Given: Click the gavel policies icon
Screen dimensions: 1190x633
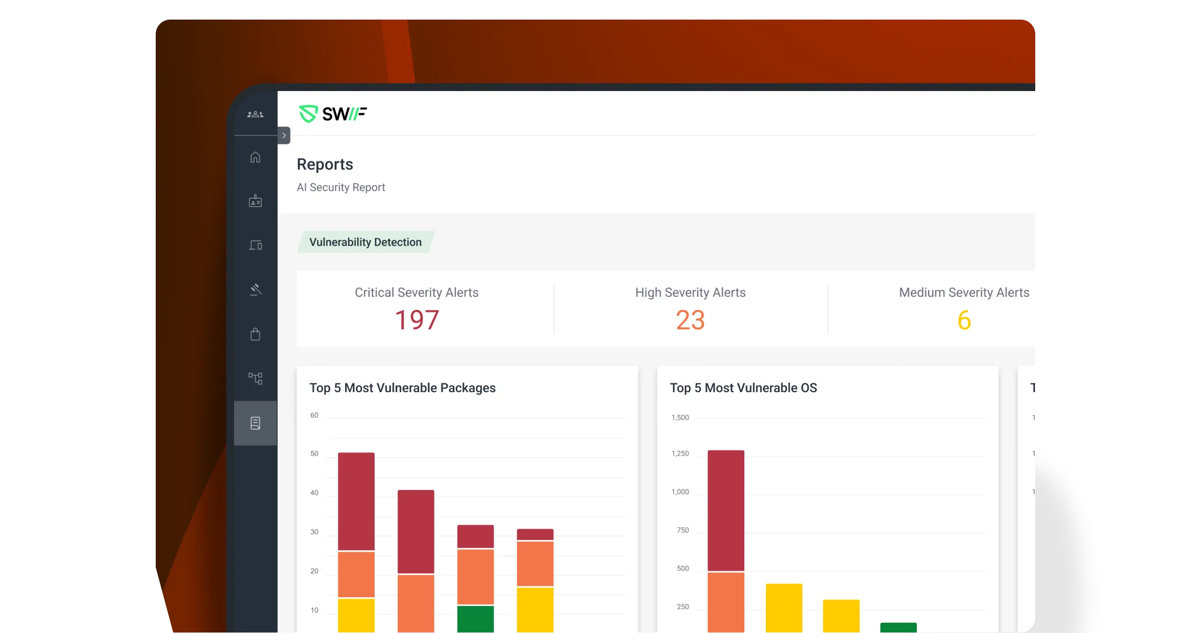Looking at the screenshot, I should [x=255, y=289].
